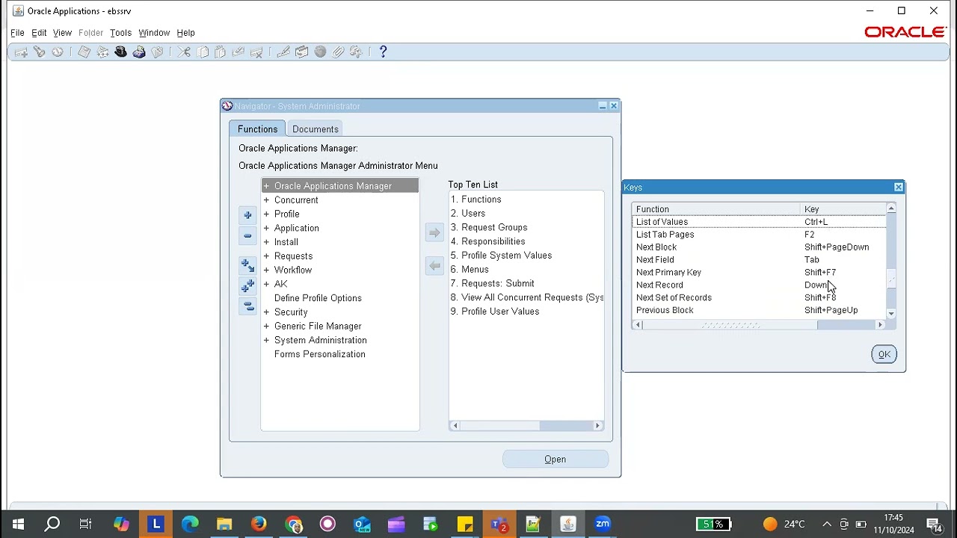Open Zoom app from the taskbar
This screenshot has width=957, height=538.
click(x=603, y=524)
